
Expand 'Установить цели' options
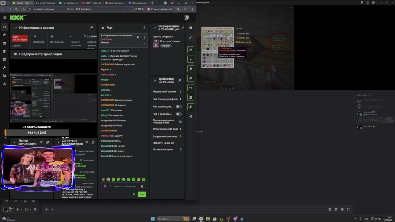(180, 149)
